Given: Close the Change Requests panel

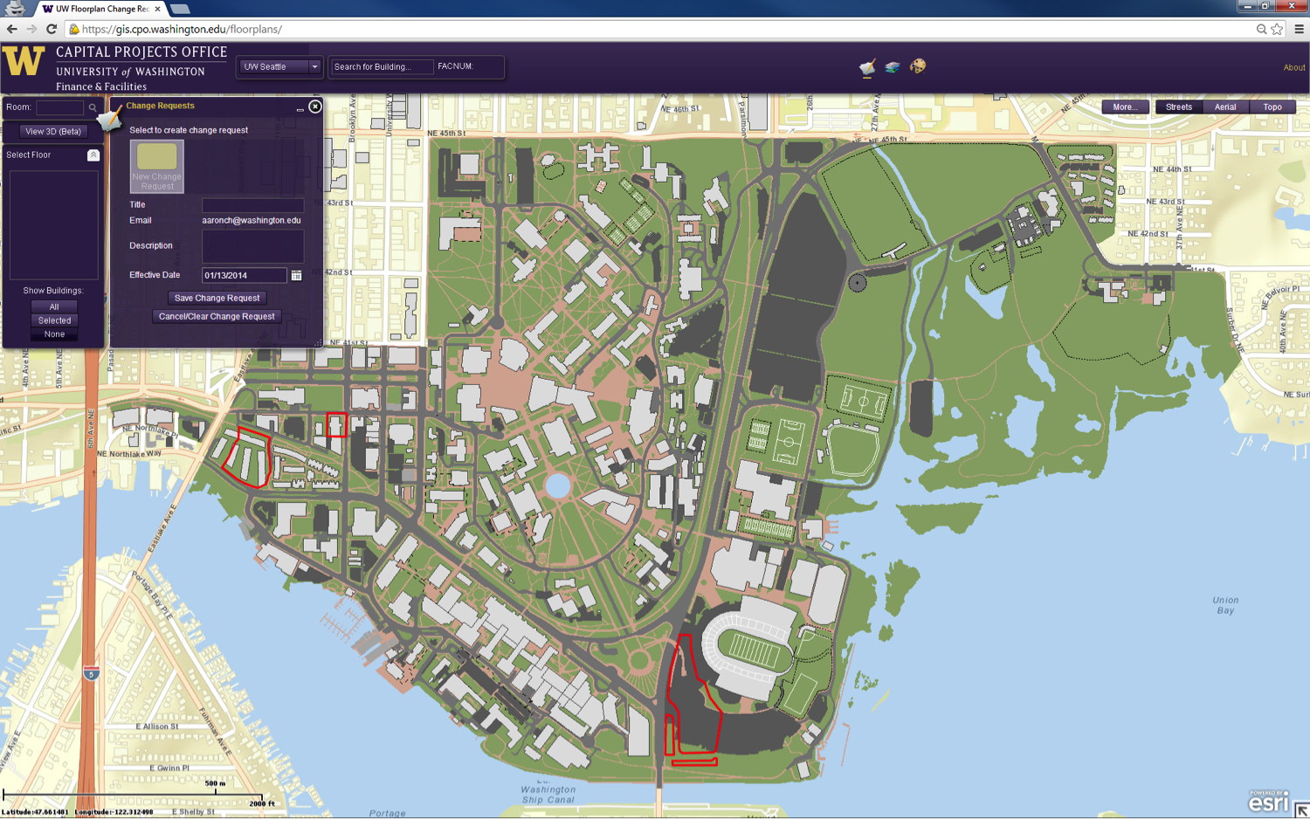Looking at the screenshot, I should (x=315, y=107).
